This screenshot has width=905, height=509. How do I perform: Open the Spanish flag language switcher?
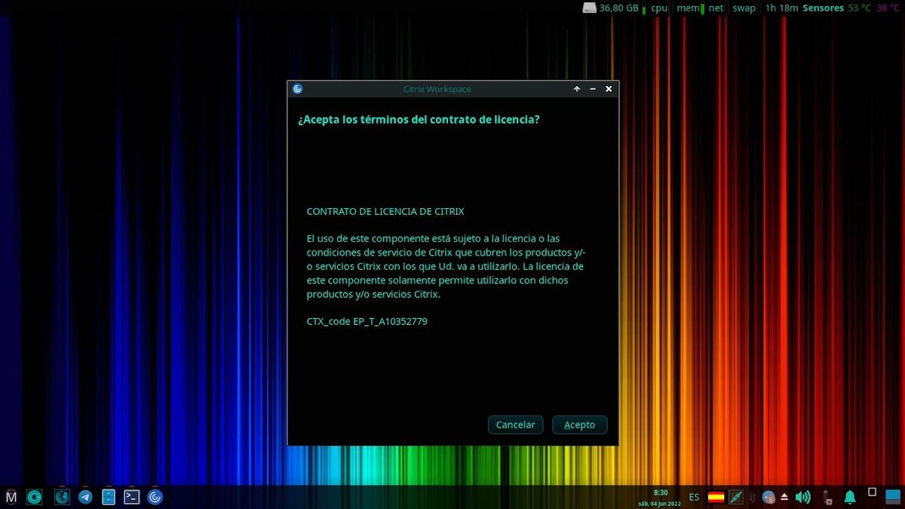(x=714, y=497)
